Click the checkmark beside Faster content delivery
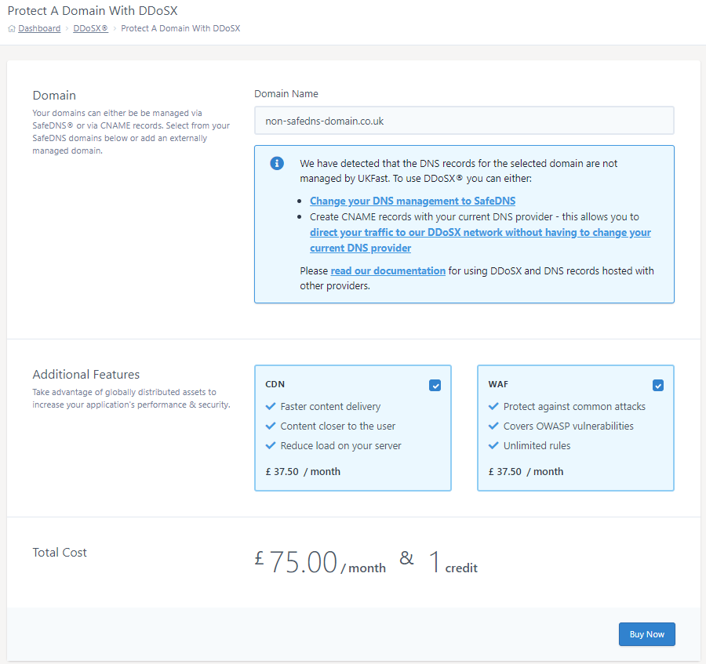 [x=271, y=407]
